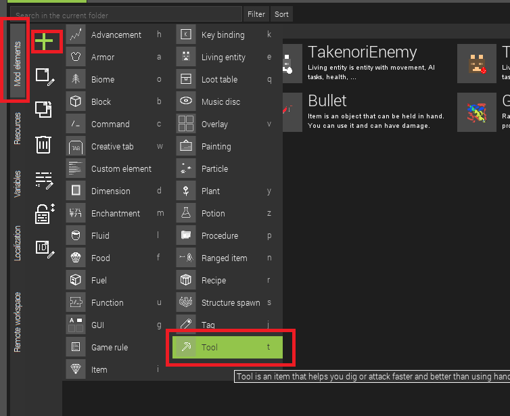
Task: Switch to the Resources tab
Action: [18, 129]
